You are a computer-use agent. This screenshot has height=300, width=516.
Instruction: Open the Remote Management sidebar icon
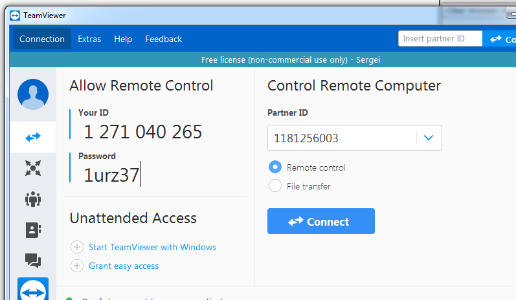tap(33, 168)
